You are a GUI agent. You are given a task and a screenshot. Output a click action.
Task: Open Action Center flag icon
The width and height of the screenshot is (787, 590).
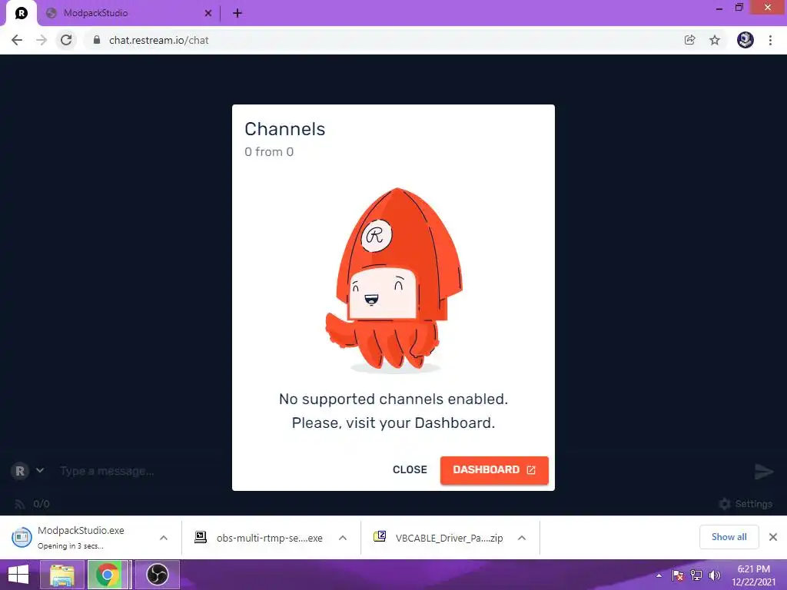pos(678,575)
